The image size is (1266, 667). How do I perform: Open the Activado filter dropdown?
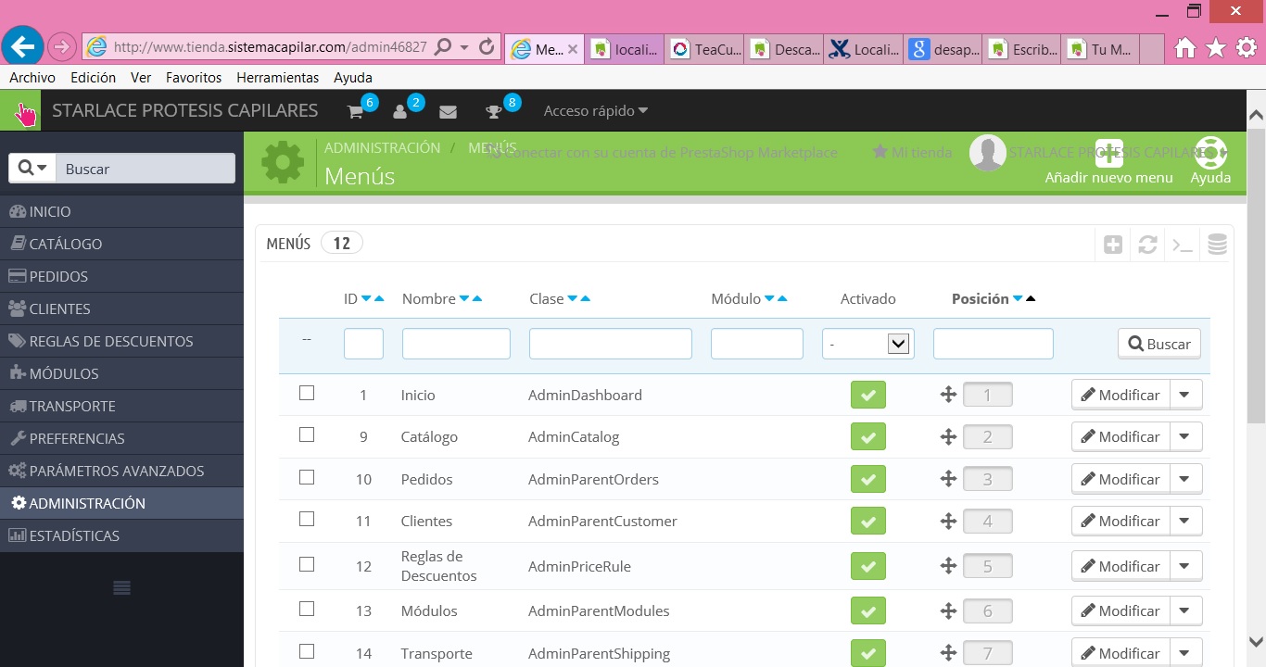pyautogui.click(x=868, y=344)
